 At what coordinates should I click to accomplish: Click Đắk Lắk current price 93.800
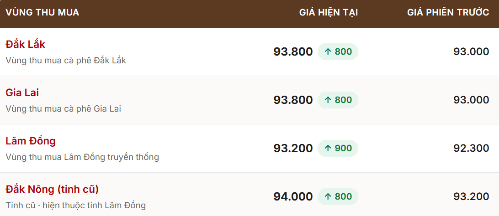(x=293, y=51)
